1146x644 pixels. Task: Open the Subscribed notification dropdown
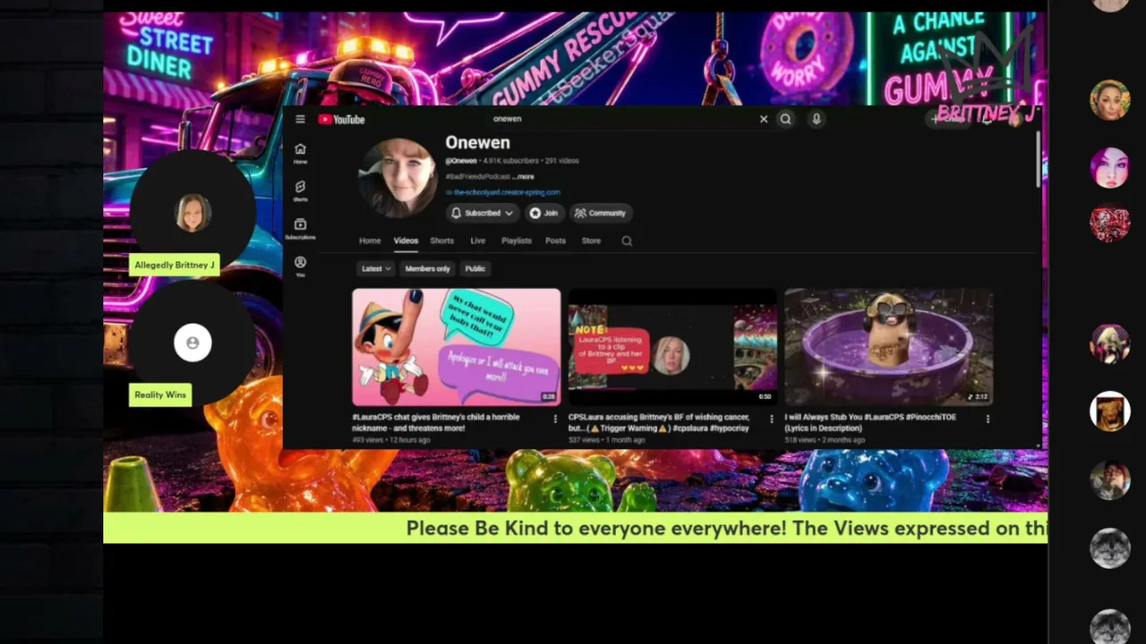point(482,213)
